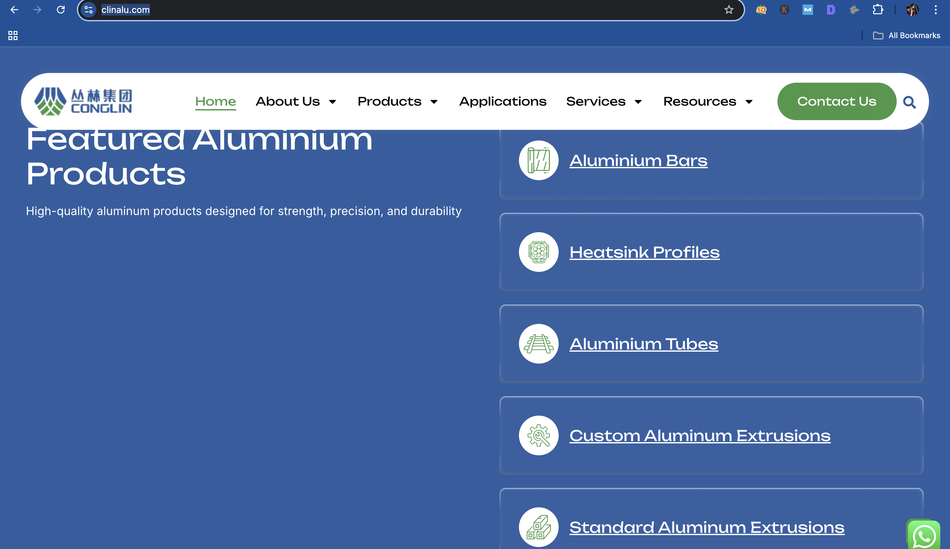Screen dimensions: 950x549
Task: Select the Home navigation item
Action: (x=216, y=101)
